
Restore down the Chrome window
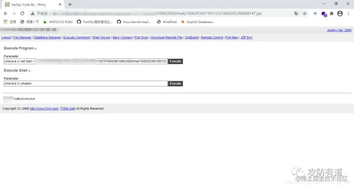click(336, 4)
